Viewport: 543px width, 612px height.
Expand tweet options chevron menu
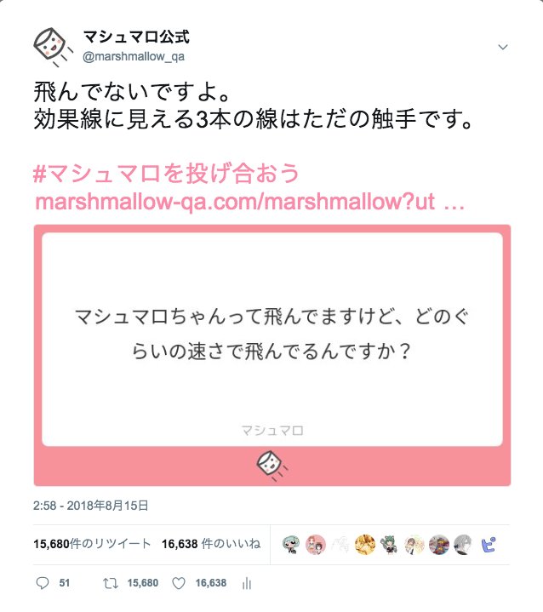[x=503, y=47]
